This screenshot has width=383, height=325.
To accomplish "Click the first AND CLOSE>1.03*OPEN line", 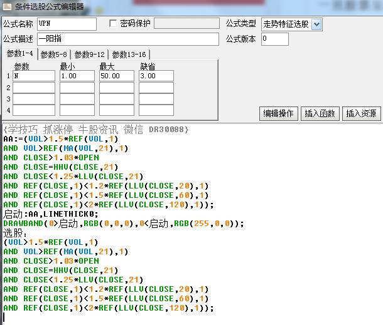I will [51, 158].
